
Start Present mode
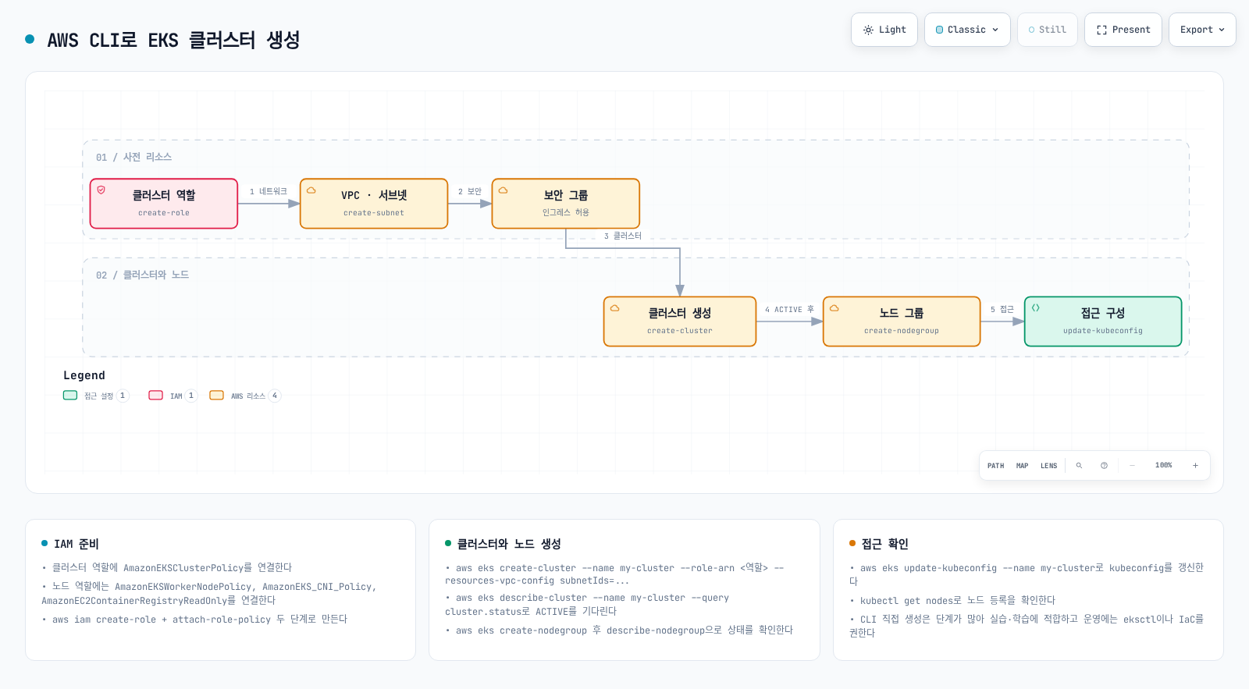coord(1123,30)
